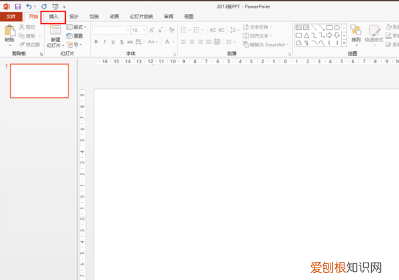Open the 审阅 (Review) tab
The height and width of the screenshot is (280, 399).
(168, 17)
